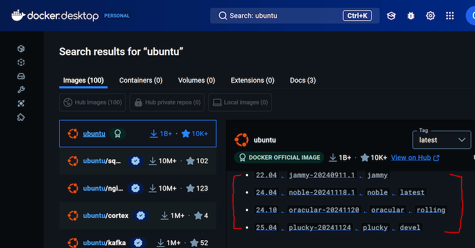Click verified publisher badge on ubuntu/ngi… row
This screenshot has height=248, width=475.
(x=135, y=188)
